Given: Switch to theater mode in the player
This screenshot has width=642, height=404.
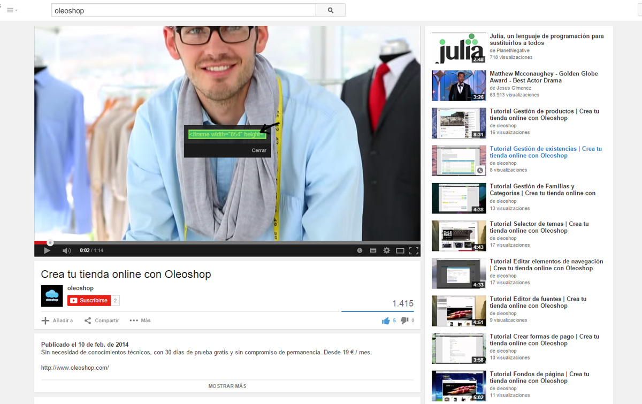Looking at the screenshot, I should (400, 250).
